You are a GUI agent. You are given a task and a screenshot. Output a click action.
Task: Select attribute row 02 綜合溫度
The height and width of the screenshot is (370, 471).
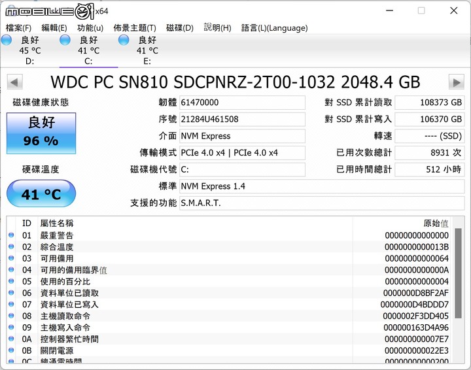click(229, 247)
